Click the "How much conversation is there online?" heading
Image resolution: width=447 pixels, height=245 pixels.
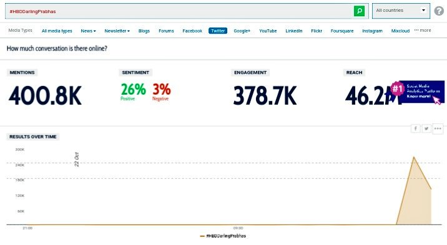tap(57, 49)
